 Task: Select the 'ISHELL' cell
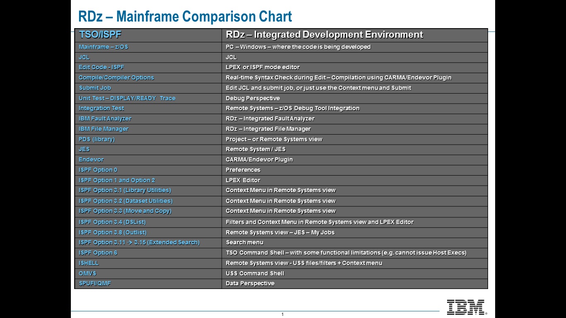(x=148, y=263)
